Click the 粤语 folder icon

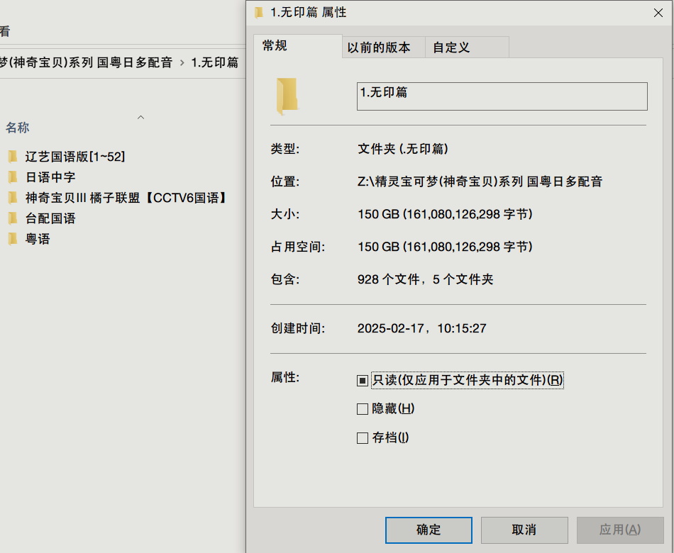click(x=12, y=238)
